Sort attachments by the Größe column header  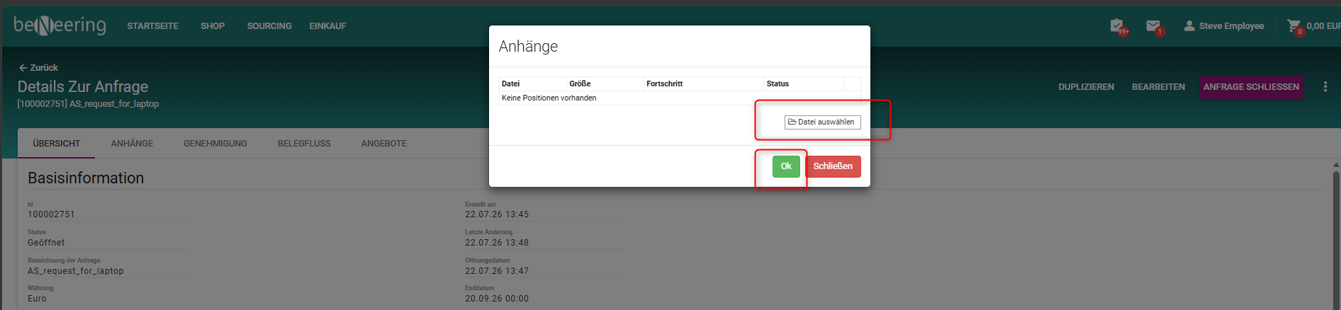point(605,84)
